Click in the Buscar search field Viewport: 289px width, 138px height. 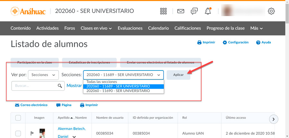[34, 86]
